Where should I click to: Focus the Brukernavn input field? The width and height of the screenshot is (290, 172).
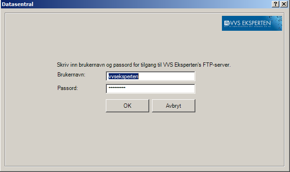[x=151, y=76]
